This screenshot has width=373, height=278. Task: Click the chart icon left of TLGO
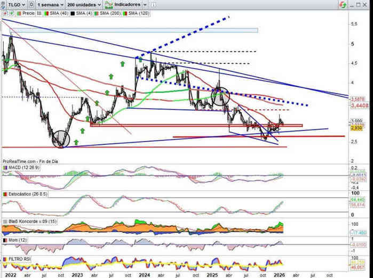4,4
